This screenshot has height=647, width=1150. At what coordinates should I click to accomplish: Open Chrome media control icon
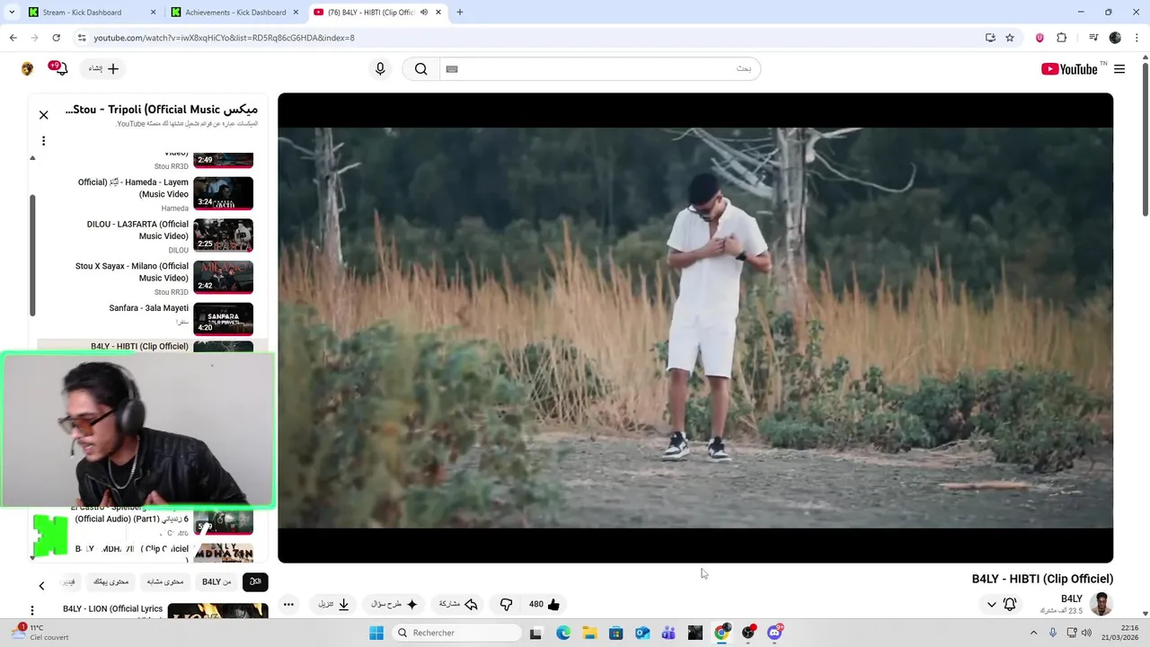(x=1093, y=38)
